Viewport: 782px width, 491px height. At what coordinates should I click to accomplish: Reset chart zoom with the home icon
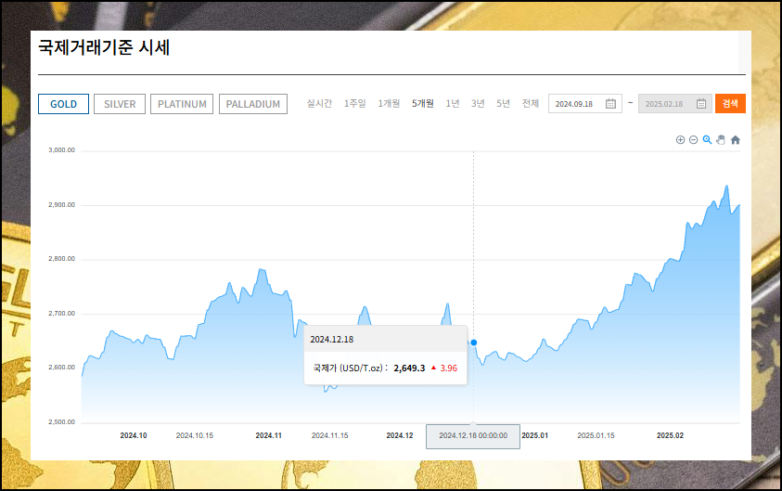735,140
